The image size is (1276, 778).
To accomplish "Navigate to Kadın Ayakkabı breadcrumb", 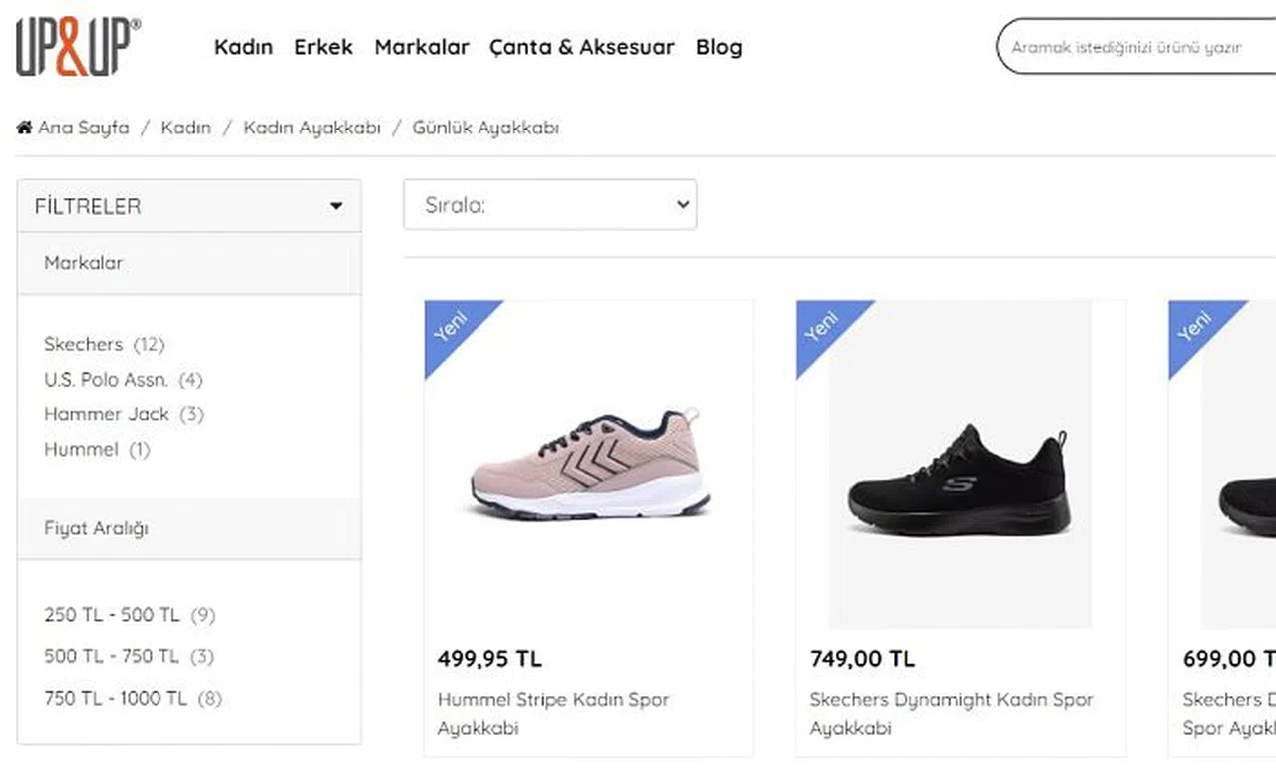I will [x=312, y=128].
